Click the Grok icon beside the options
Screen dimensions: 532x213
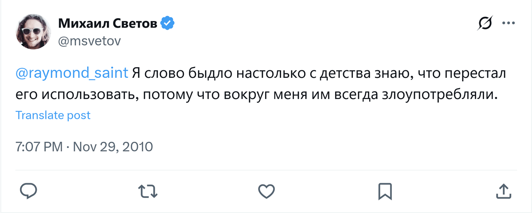tap(485, 23)
